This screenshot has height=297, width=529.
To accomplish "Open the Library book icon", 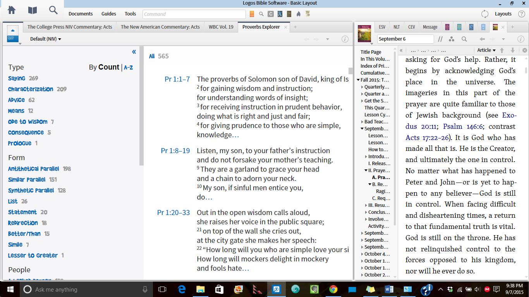I will click(x=33, y=10).
